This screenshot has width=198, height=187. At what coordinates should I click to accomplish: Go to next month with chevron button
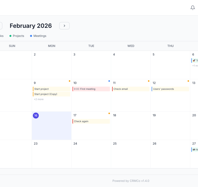coord(64,26)
